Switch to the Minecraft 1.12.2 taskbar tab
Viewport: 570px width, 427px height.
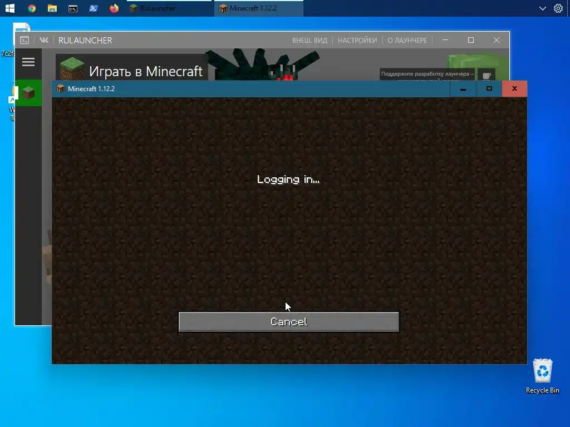tap(259, 8)
